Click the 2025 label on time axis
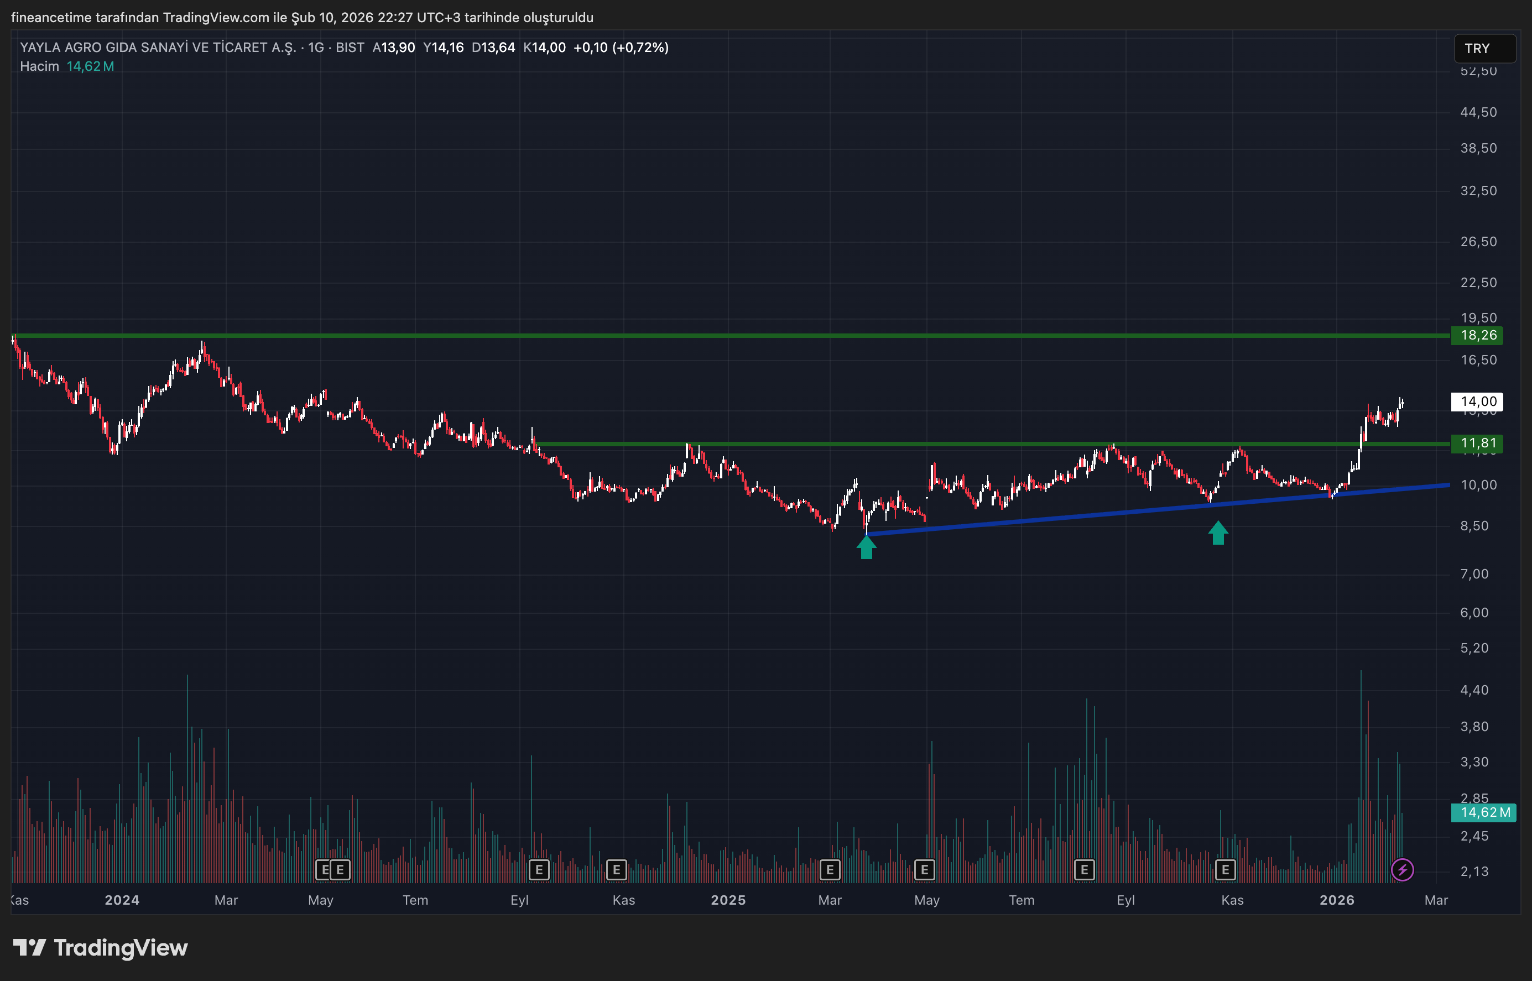 [x=728, y=900]
